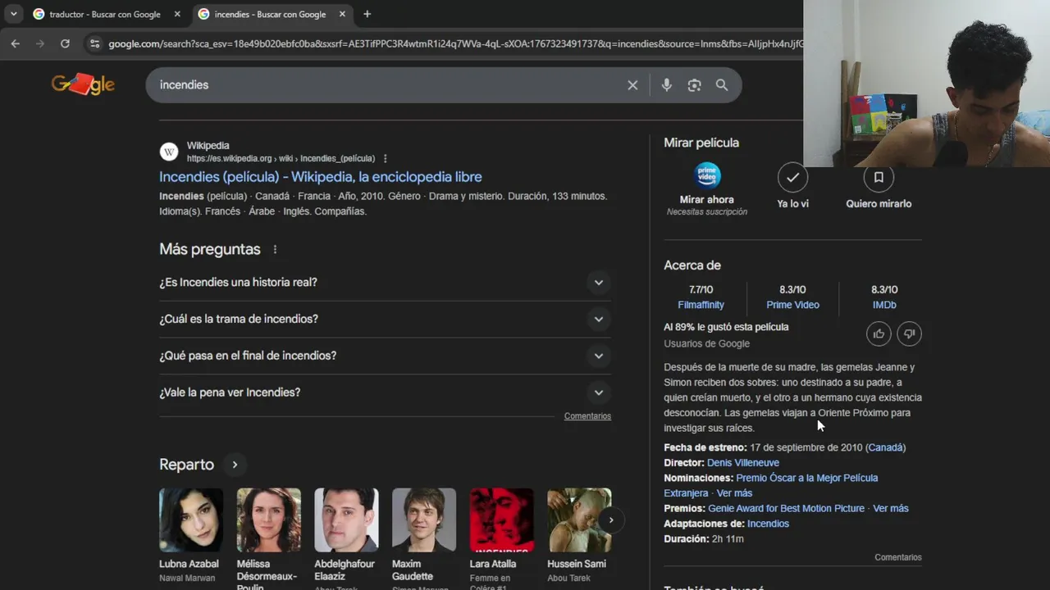Open Incendies Wikipedia article link
The image size is (1050, 590).
pos(321,177)
